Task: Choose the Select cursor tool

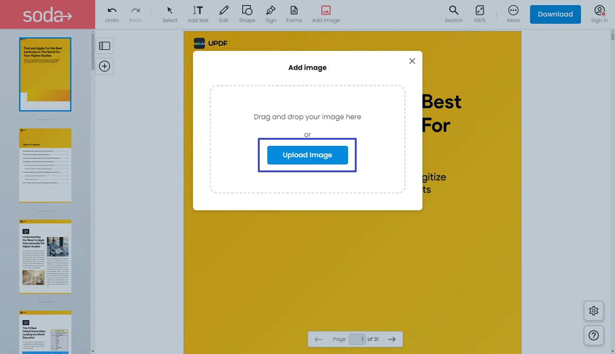Action: (170, 14)
